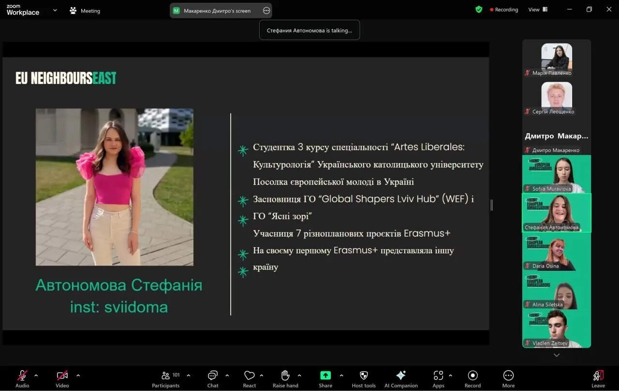
Task: Open the Zoom Workplace dropdown arrow
Action: coord(55,10)
